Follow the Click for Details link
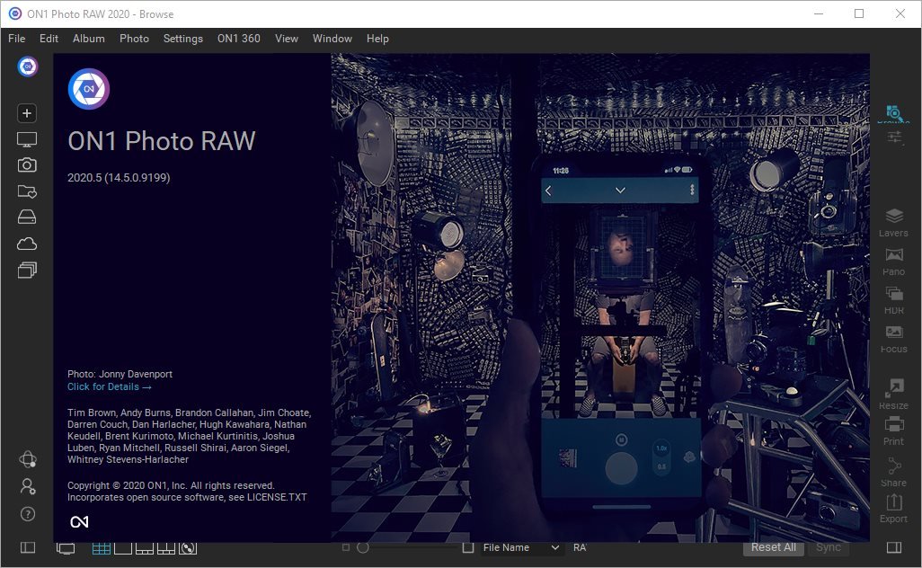The height and width of the screenshot is (568, 922). point(110,386)
